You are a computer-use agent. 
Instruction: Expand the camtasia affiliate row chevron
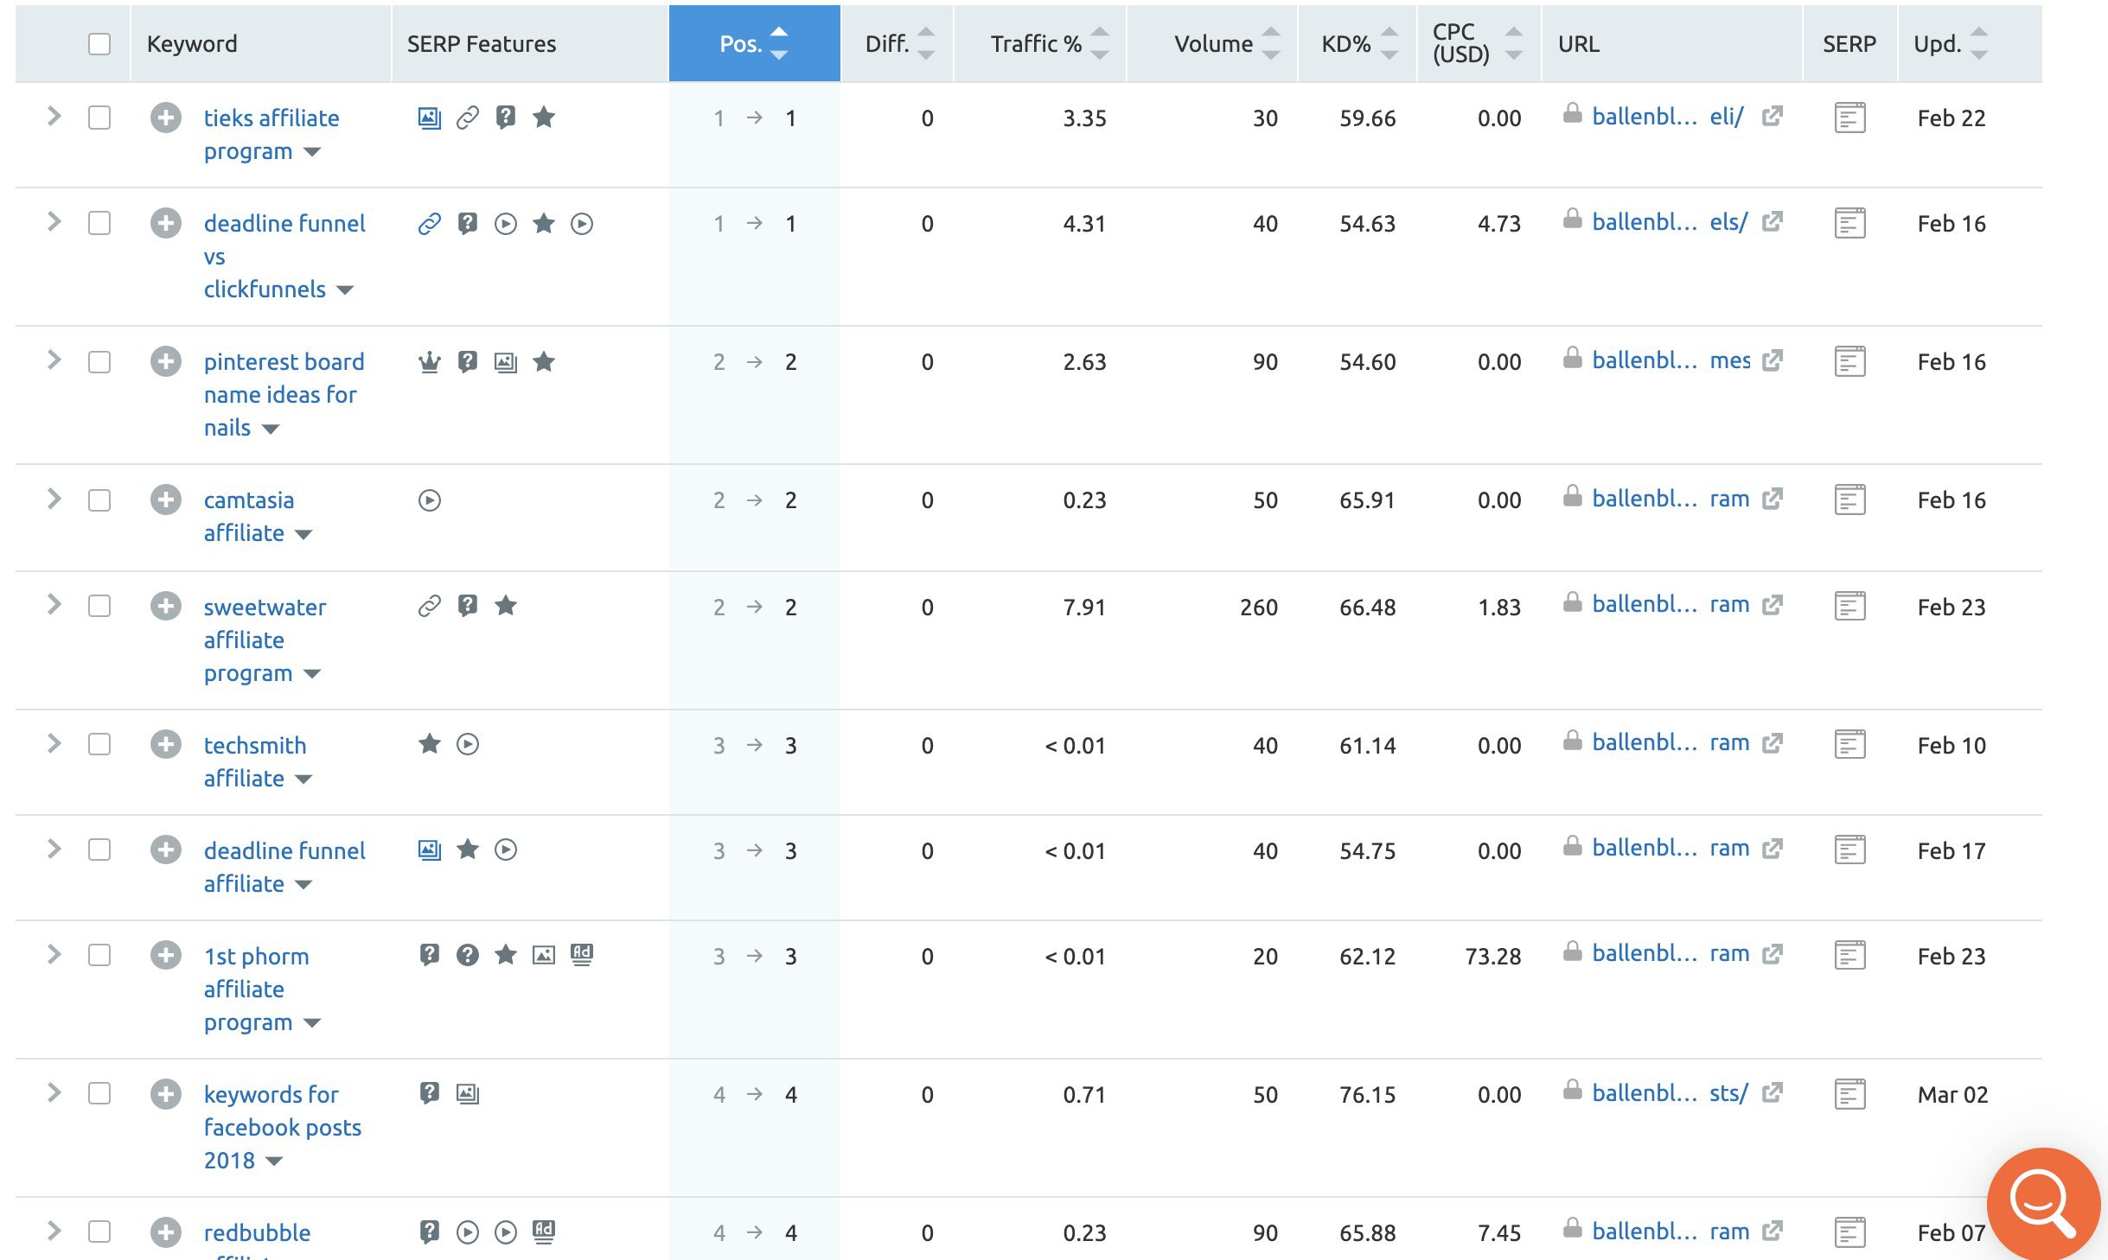pyautogui.click(x=54, y=498)
